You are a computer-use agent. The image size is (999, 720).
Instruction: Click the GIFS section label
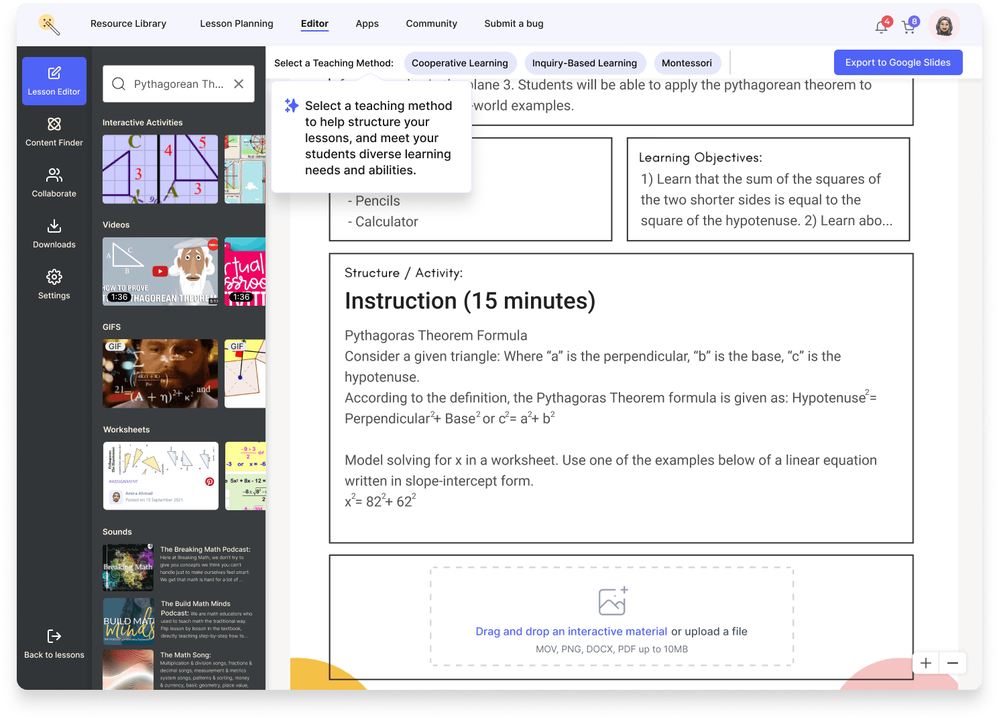[112, 327]
